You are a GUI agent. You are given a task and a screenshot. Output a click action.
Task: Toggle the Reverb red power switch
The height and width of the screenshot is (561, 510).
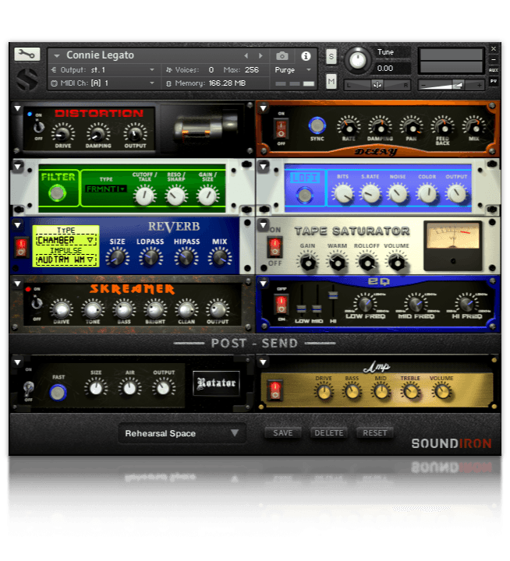[21, 248]
